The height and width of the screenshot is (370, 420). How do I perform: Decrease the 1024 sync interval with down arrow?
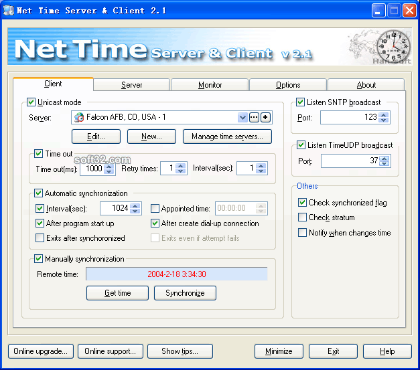pos(135,211)
